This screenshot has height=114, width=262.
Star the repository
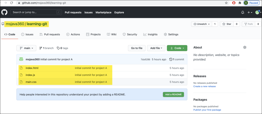click(227, 24)
